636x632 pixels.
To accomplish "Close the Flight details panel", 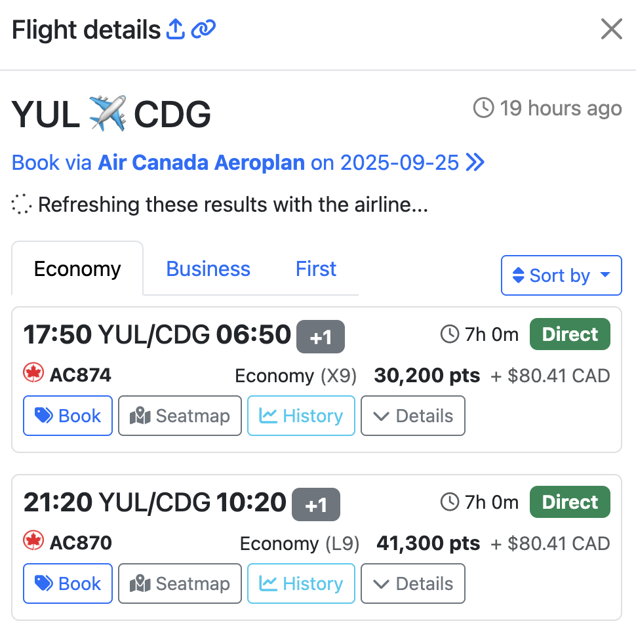I will 611,30.
